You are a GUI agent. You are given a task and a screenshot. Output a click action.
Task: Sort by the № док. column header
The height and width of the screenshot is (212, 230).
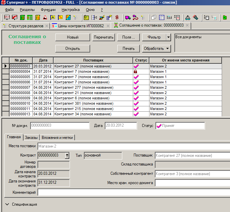point(21,60)
